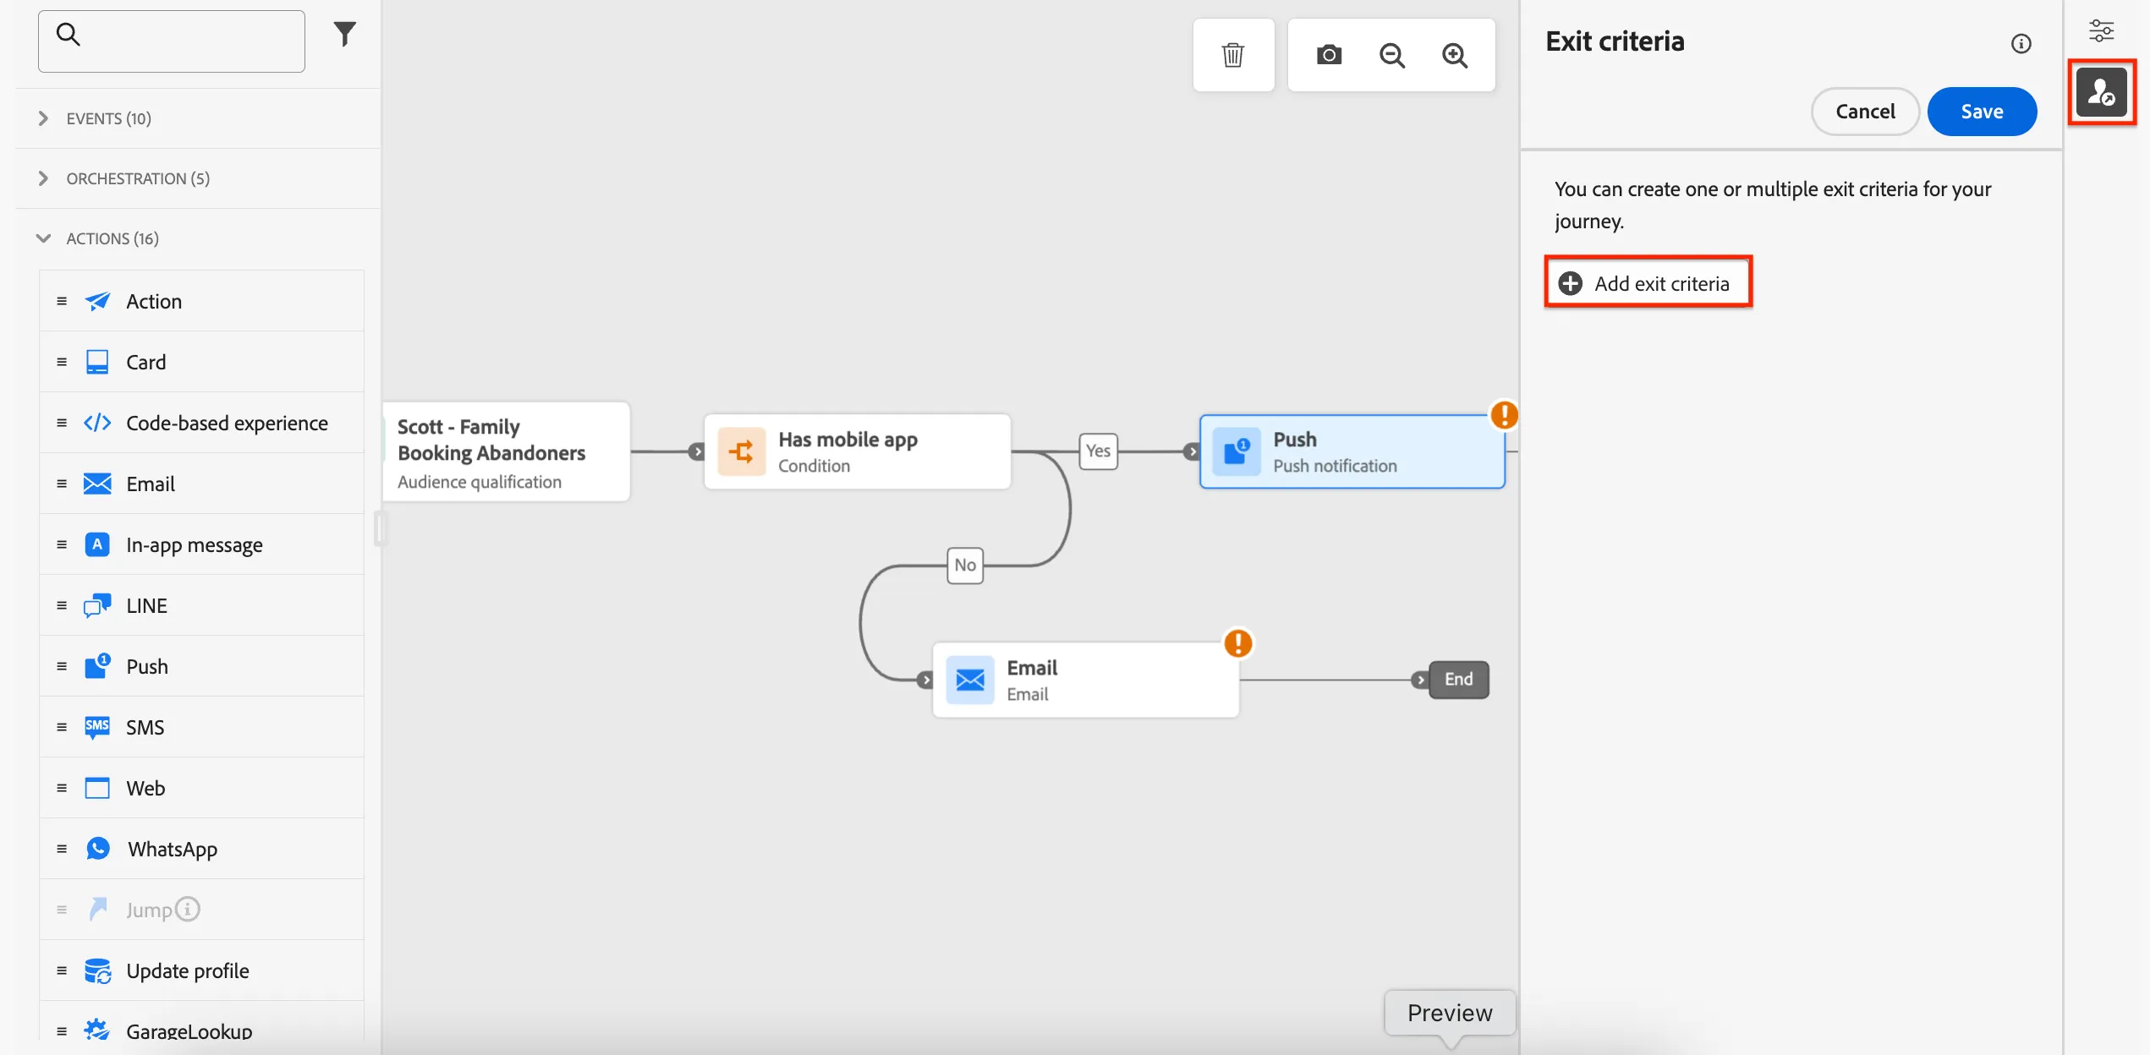2150x1055 pixels.
Task: Open journey properties sliders icon
Action: [2102, 30]
